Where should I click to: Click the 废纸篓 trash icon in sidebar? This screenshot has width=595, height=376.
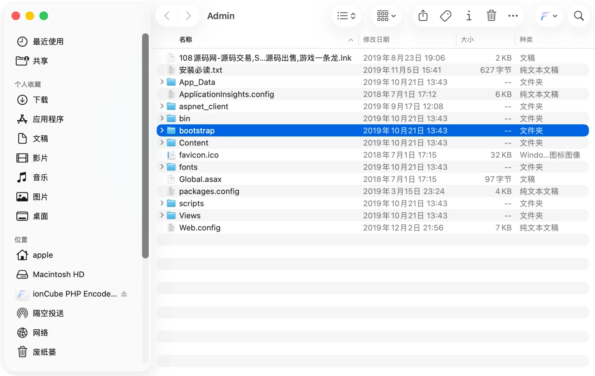tap(22, 352)
